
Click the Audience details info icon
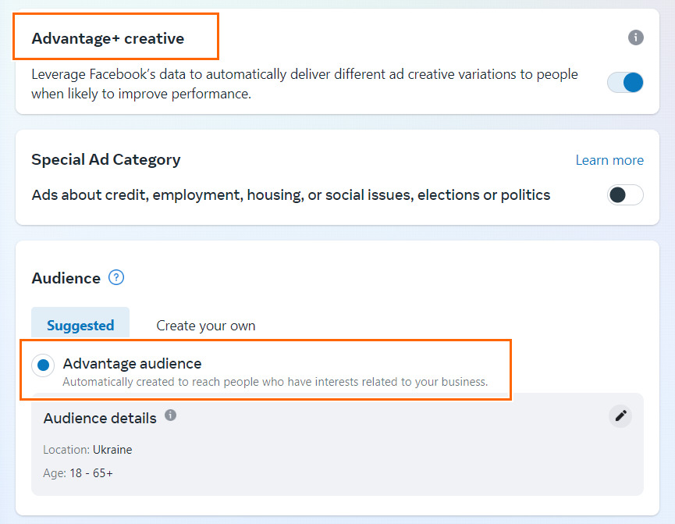click(170, 415)
